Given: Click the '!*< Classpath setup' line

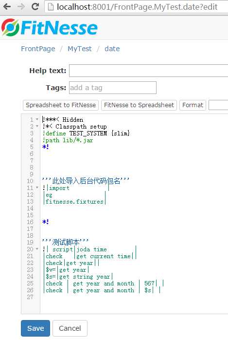Looking at the screenshot, I should (x=75, y=127).
